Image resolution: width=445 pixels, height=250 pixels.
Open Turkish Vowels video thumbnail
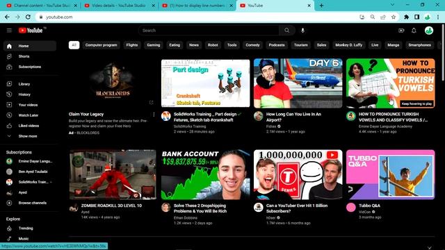[391, 83]
